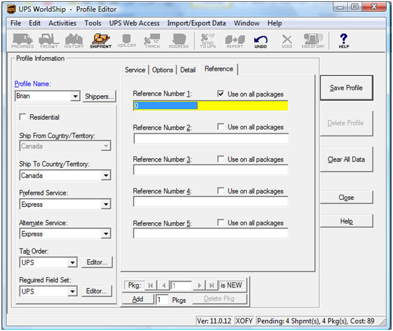
Task: Click the Send to UPS icon
Action: point(208,41)
